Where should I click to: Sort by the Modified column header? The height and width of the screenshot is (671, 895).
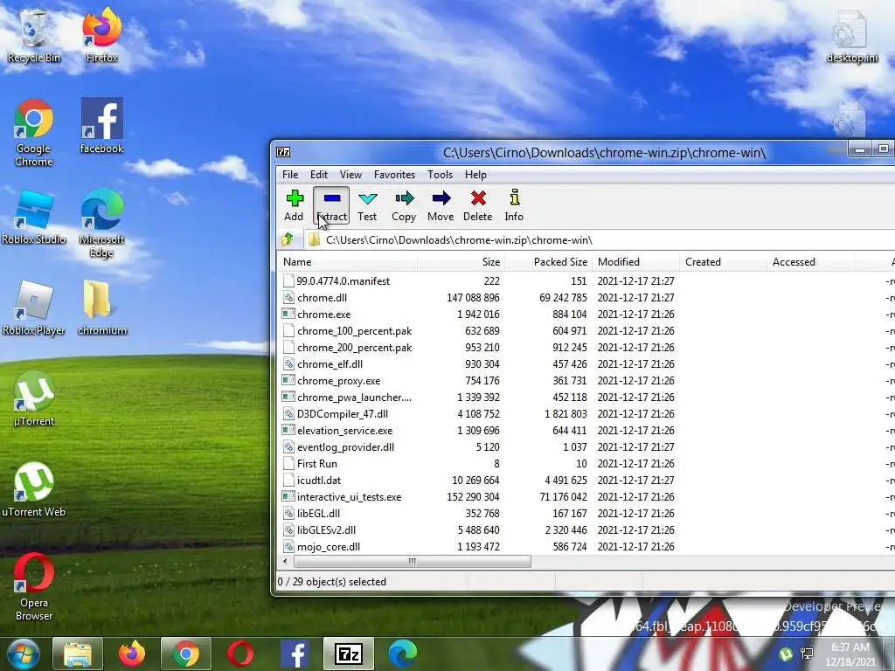[x=636, y=262]
